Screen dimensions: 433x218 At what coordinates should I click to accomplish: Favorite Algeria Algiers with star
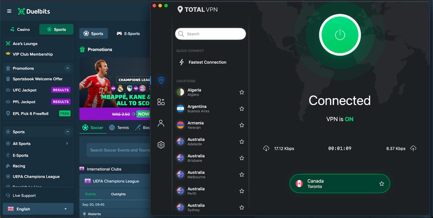(241, 92)
